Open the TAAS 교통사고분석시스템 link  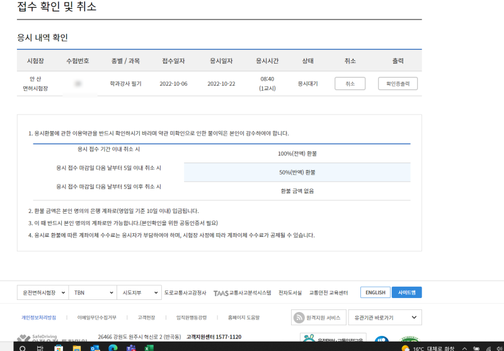[243, 293]
